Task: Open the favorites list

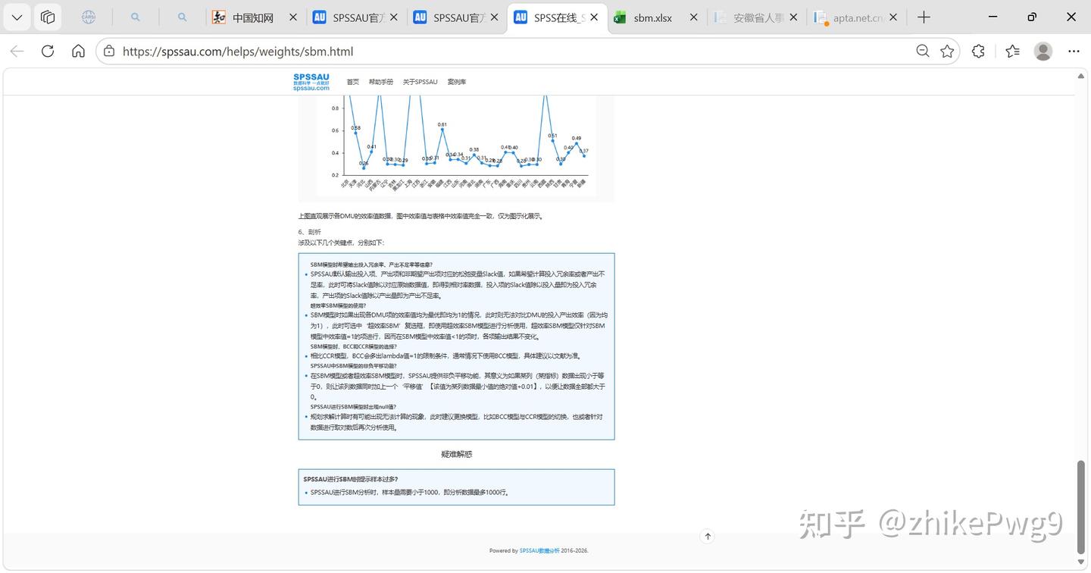Action: tap(1012, 51)
